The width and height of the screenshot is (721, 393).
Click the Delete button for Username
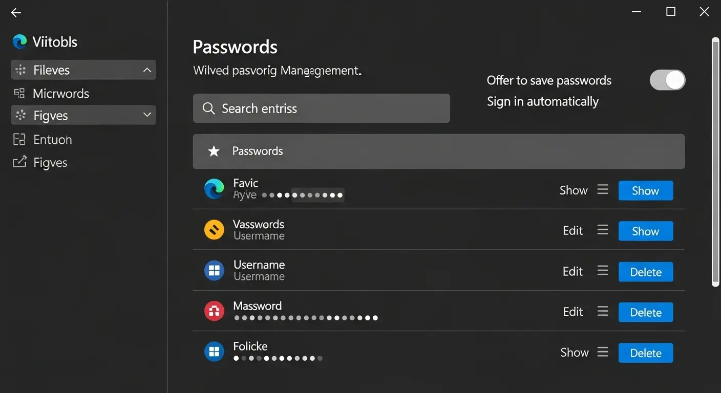point(645,272)
